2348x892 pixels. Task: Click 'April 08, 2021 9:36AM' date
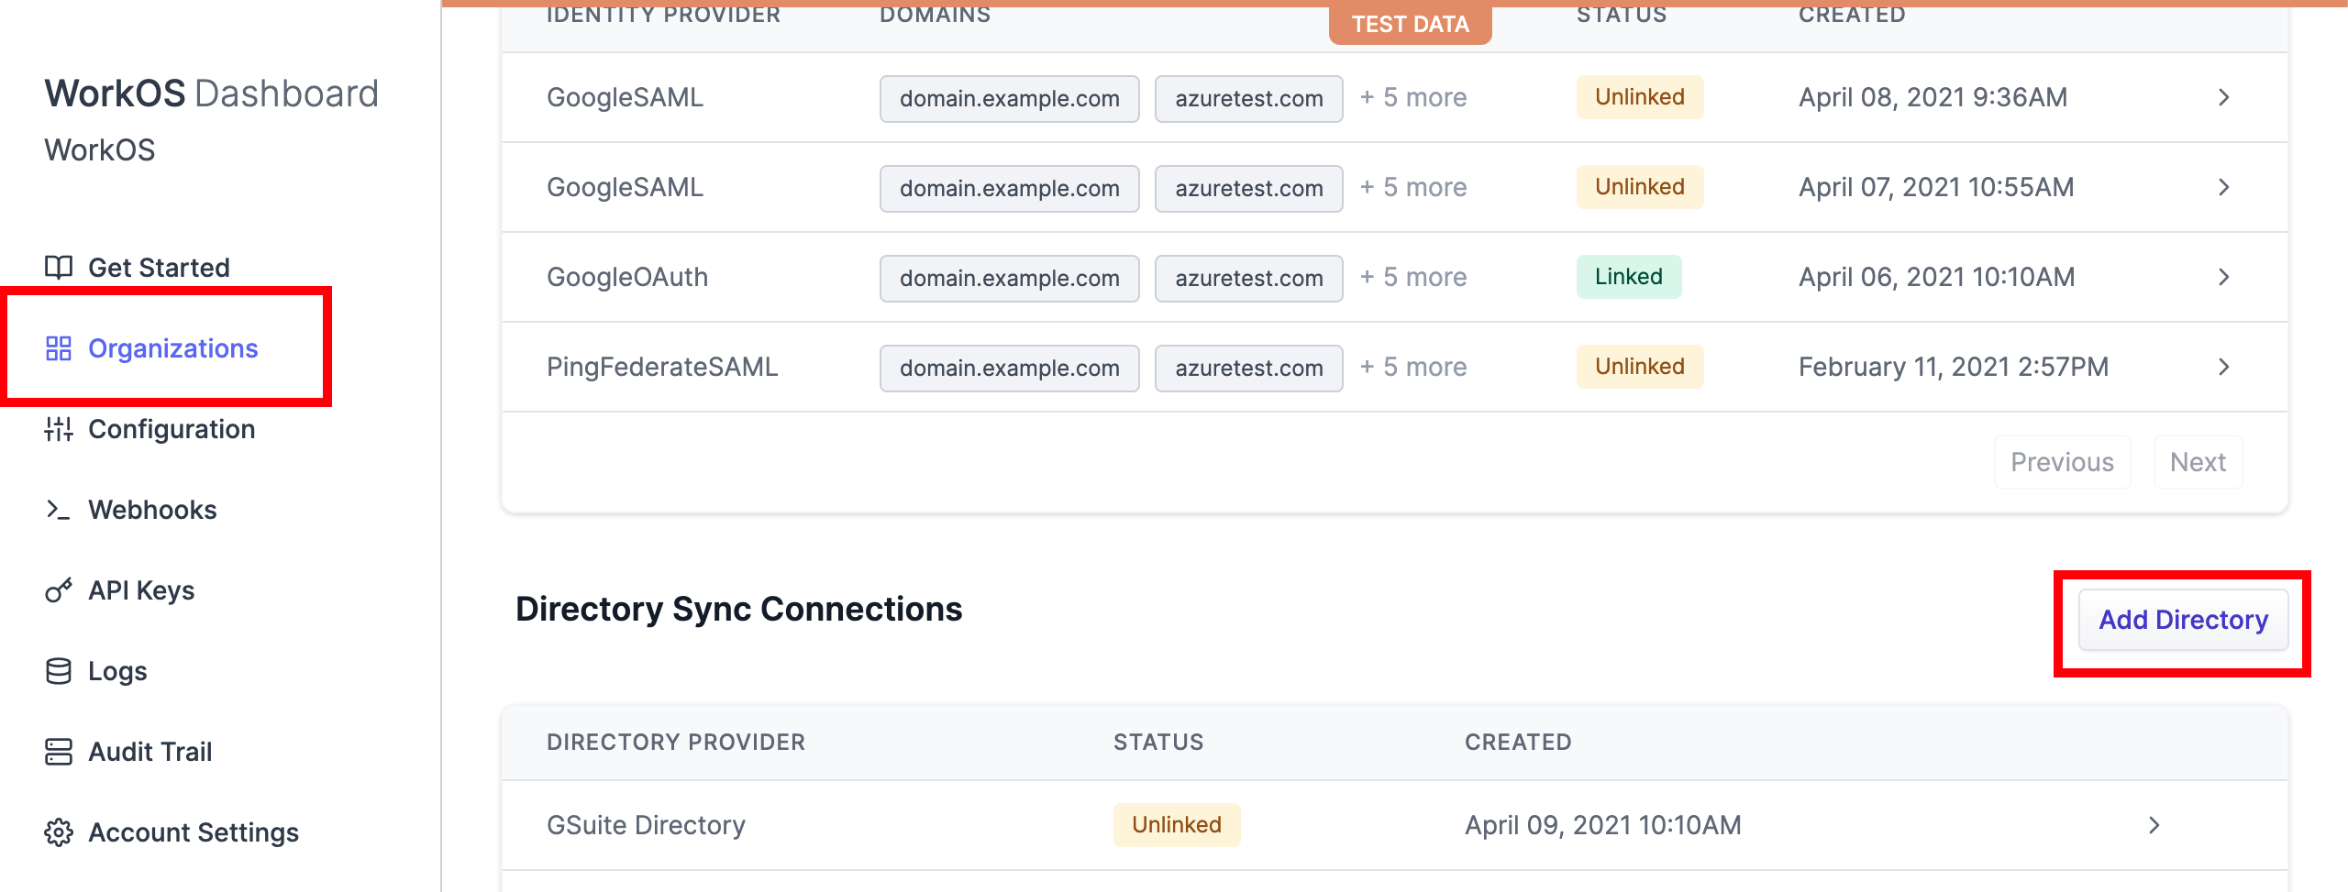[x=1933, y=97]
